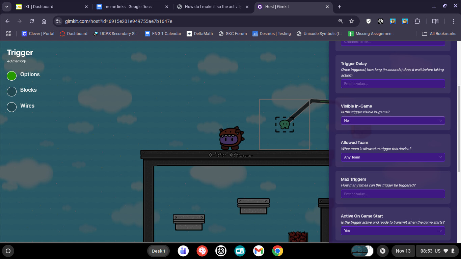
Task: Open the Active On Game Start dropdown
Action: click(392, 231)
